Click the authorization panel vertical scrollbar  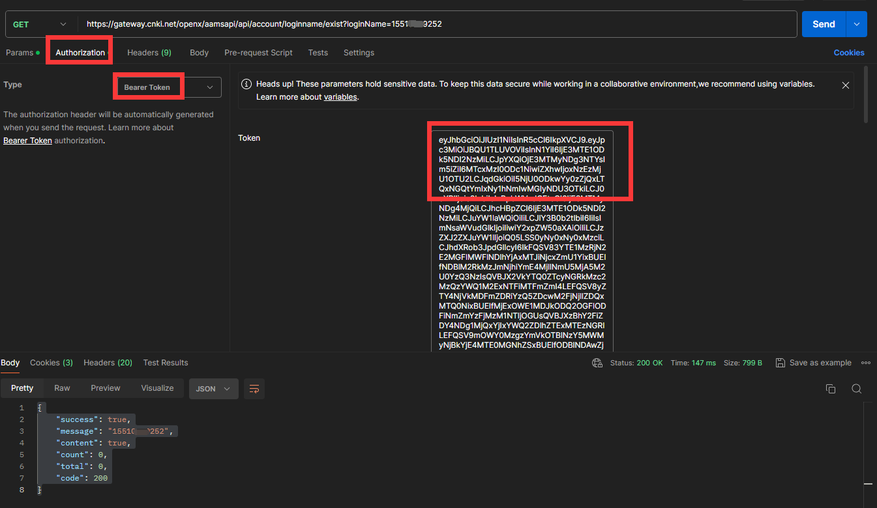[x=866, y=93]
